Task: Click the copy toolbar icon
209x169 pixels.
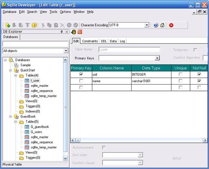Action: [49, 25]
